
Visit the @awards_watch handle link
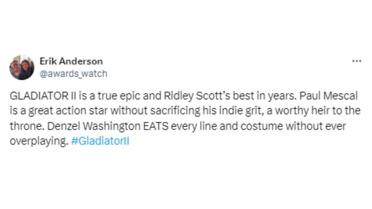[73, 74]
